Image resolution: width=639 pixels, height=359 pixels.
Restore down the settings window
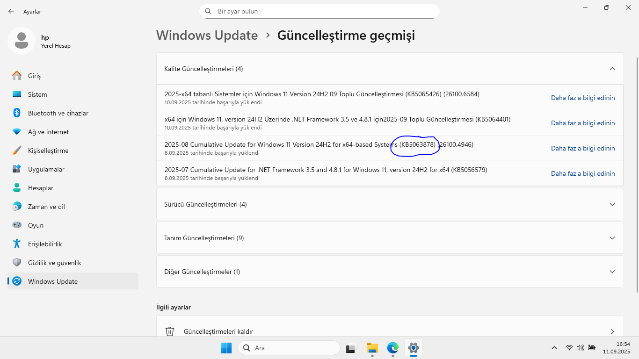tap(607, 7)
